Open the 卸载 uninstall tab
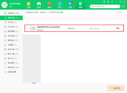The width and height of the screenshot is (127, 93). pos(80,5)
